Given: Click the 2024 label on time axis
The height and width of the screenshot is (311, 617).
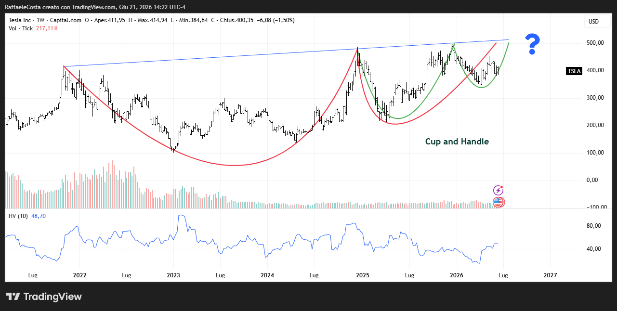Looking at the screenshot, I should pos(267,275).
